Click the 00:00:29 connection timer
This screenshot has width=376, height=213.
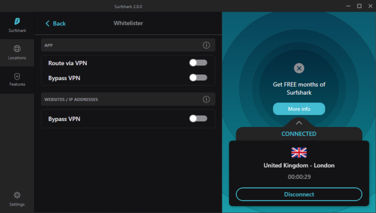[299, 177]
